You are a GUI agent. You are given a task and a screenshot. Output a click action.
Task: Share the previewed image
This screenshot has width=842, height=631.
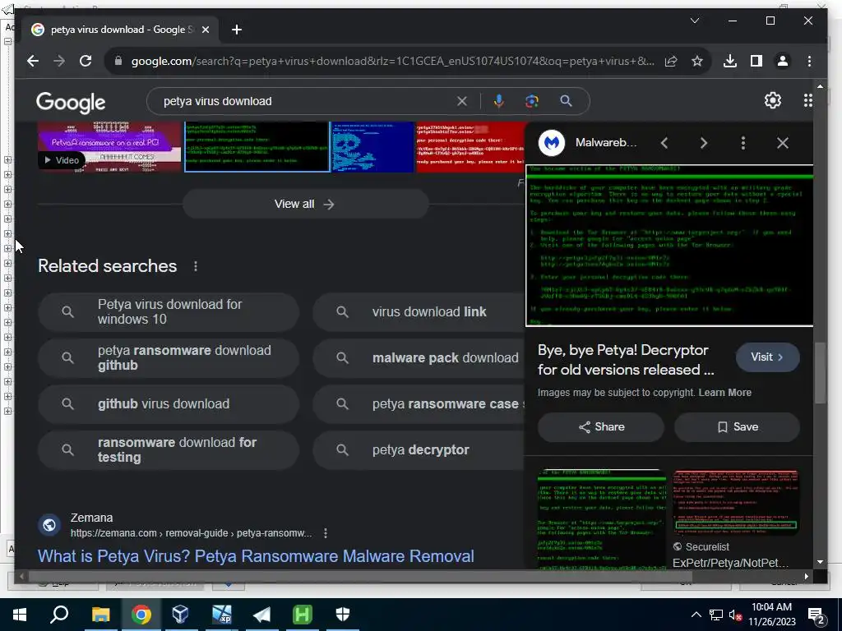[x=601, y=427]
